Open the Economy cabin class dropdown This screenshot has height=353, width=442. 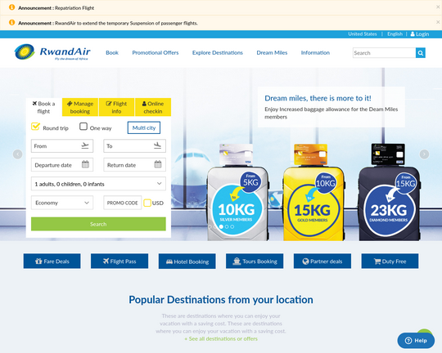coord(62,203)
